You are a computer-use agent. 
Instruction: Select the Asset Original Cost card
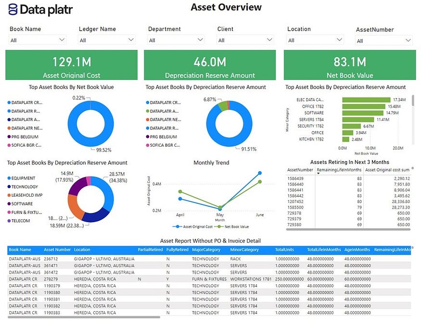click(x=71, y=65)
